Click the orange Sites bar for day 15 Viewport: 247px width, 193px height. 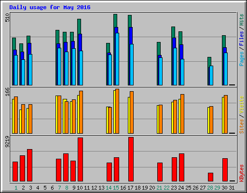(117, 111)
